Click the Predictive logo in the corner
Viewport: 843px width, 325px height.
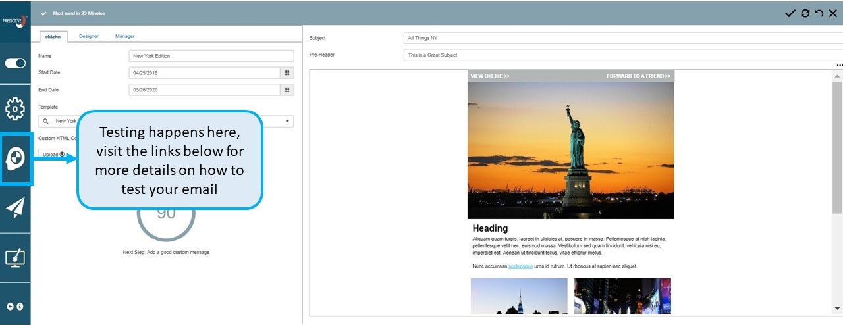[15, 20]
